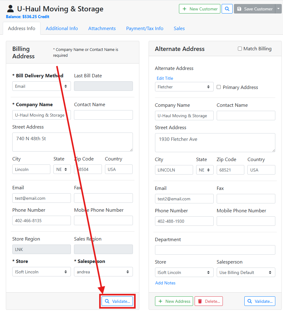Open the Payment/Tax Info tab

(x=145, y=29)
